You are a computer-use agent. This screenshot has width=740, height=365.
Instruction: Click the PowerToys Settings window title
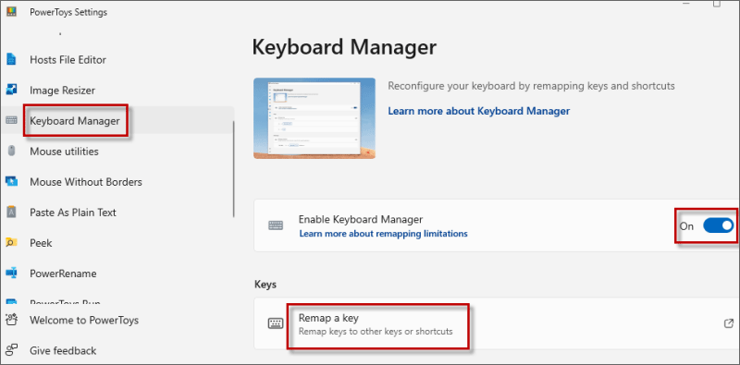(68, 12)
